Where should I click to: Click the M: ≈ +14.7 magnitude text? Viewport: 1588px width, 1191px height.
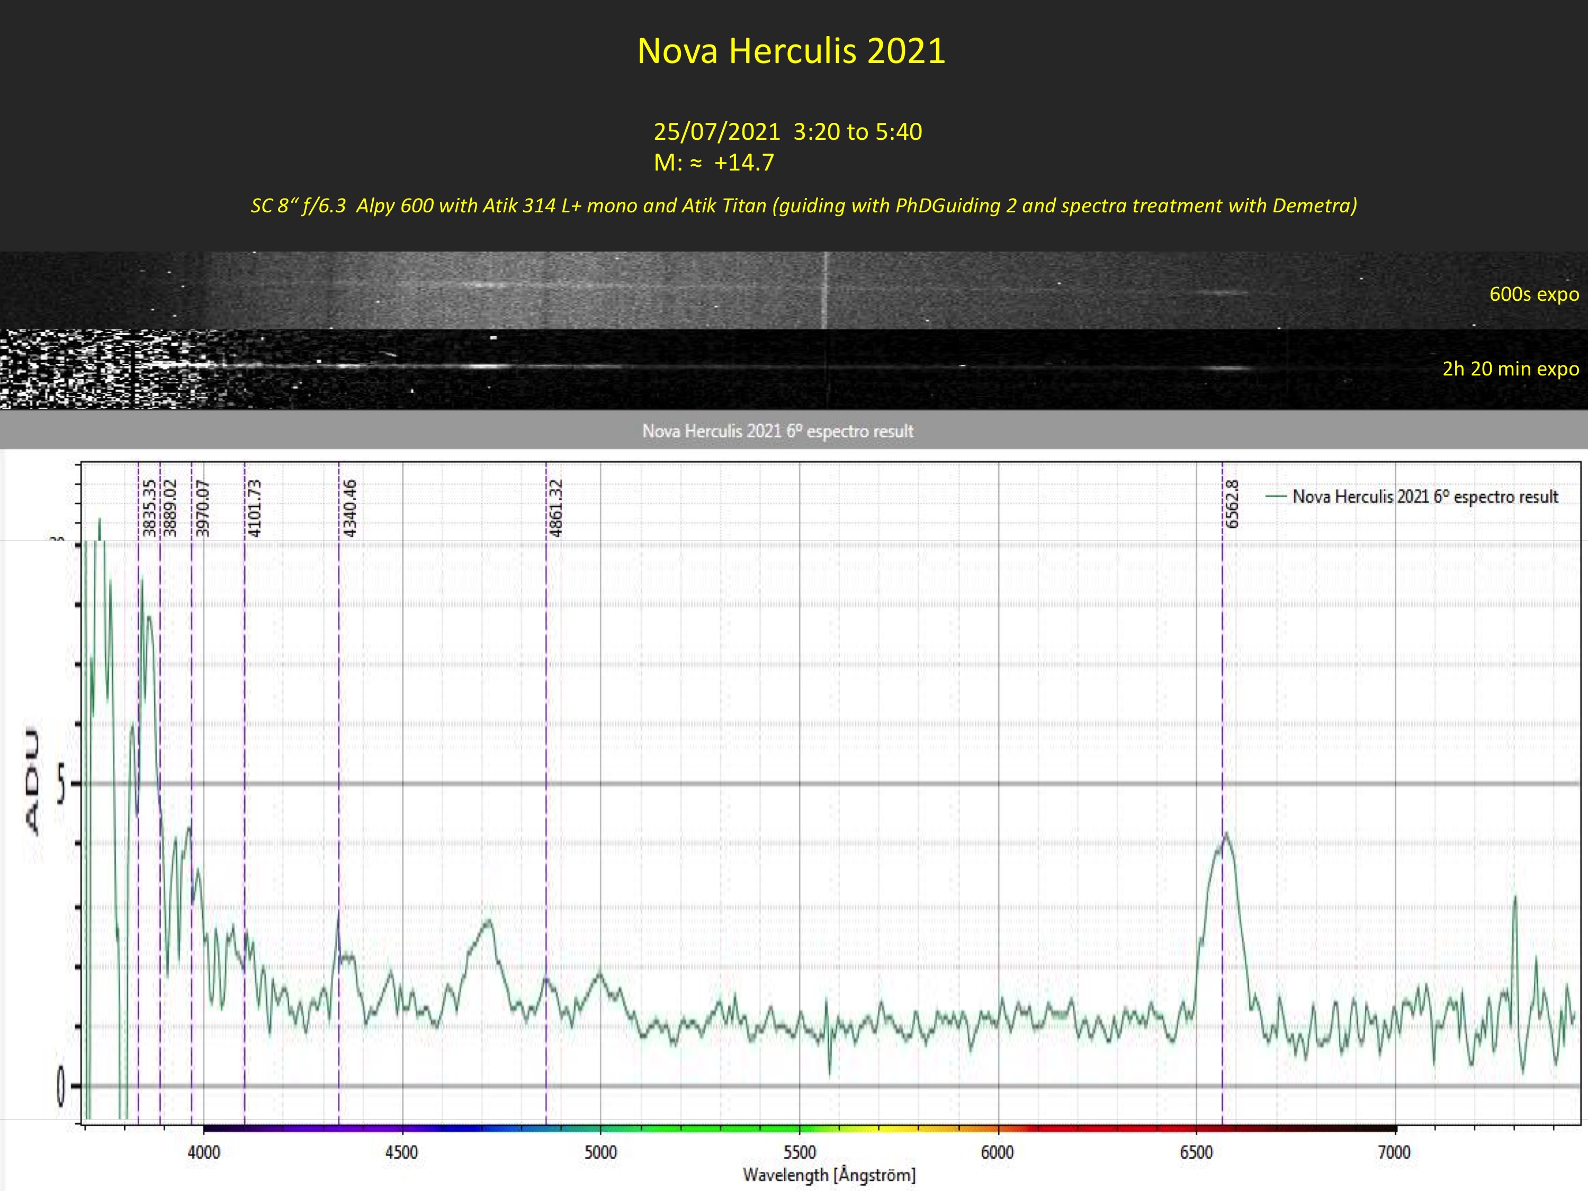pos(714,163)
